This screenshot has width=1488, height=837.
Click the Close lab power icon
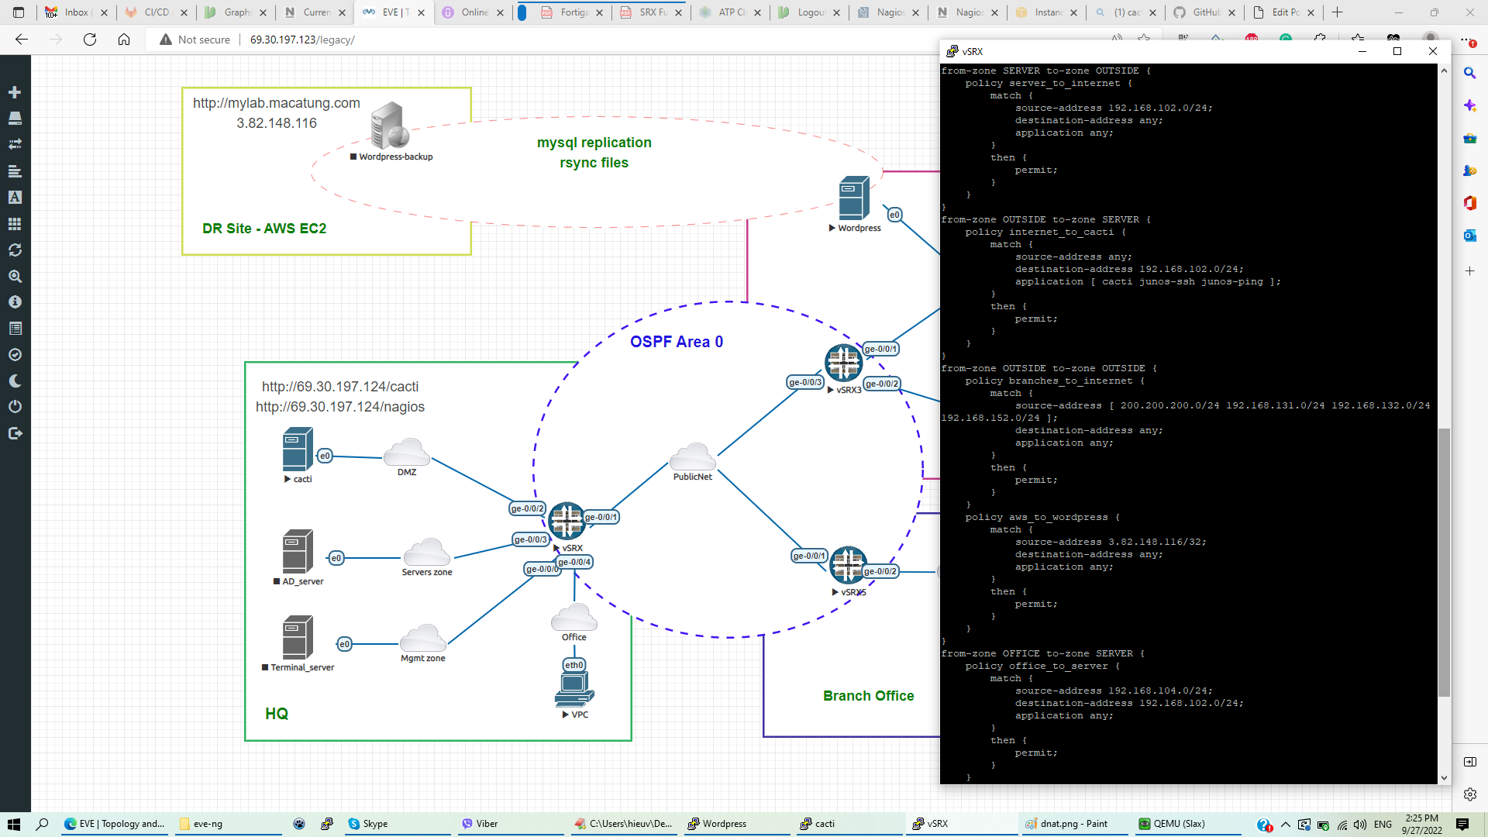(15, 407)
